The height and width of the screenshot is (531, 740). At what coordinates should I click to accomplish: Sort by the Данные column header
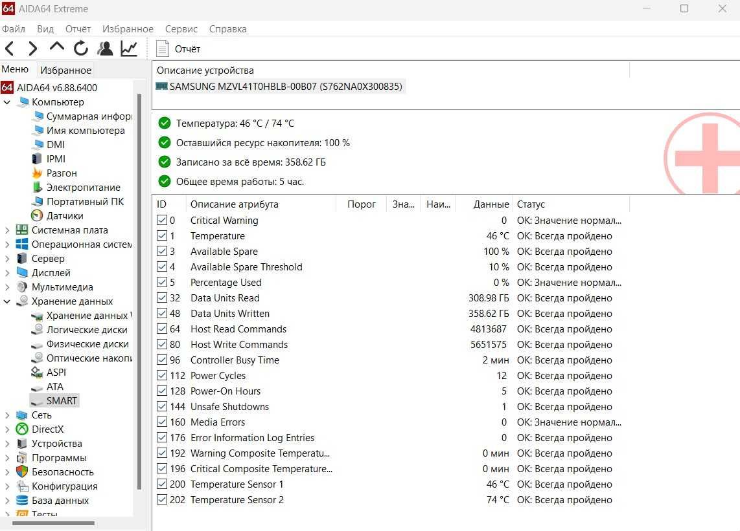point(484,204)
